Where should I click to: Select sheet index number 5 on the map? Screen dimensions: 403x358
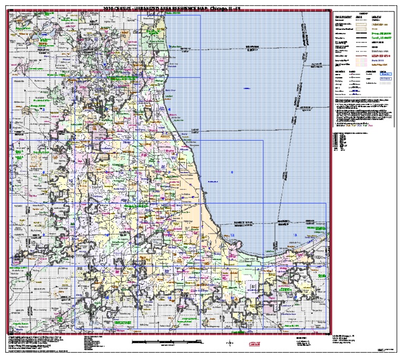pos(44,172)
